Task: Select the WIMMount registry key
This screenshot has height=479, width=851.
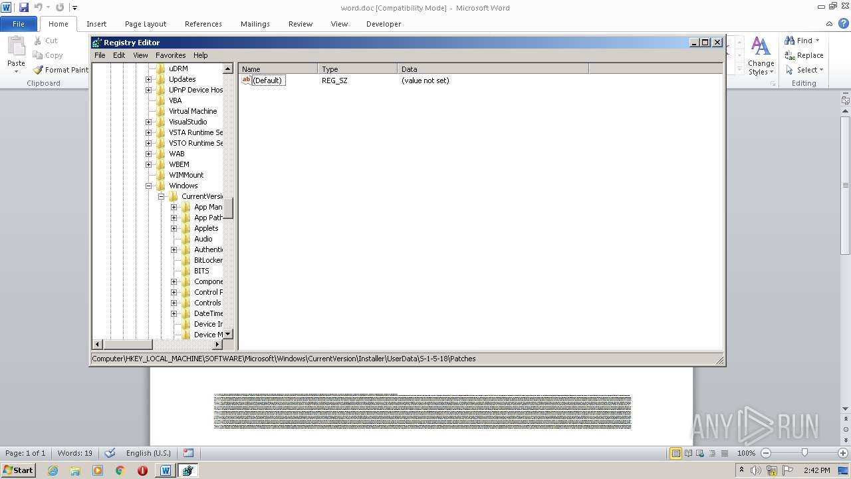Action: pos(186,175)
